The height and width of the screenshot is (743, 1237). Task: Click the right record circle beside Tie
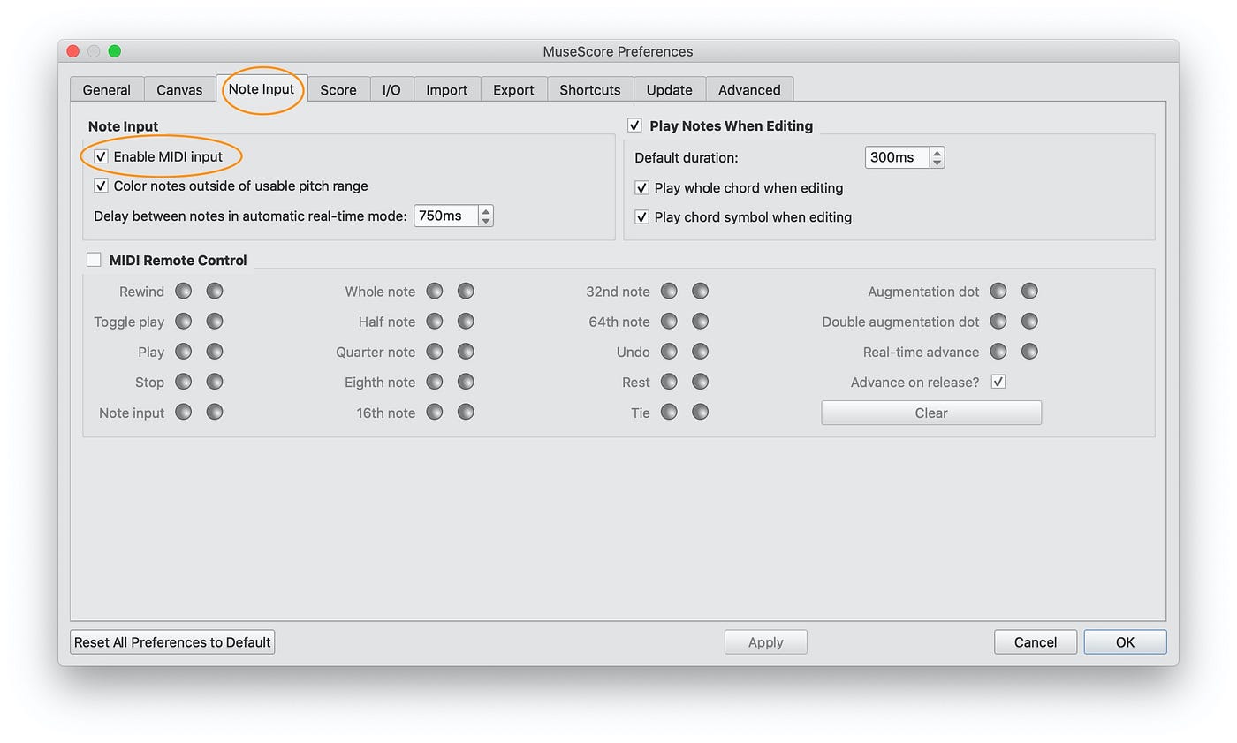[x=701, y=412]
